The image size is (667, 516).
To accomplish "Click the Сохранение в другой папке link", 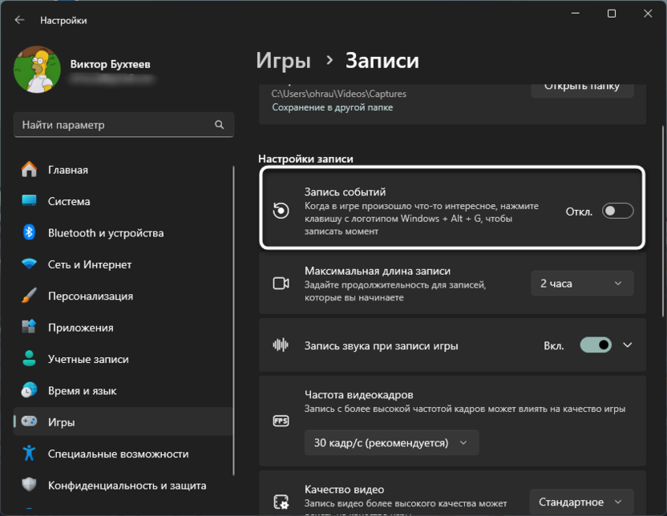I will (x=333, y=107).
